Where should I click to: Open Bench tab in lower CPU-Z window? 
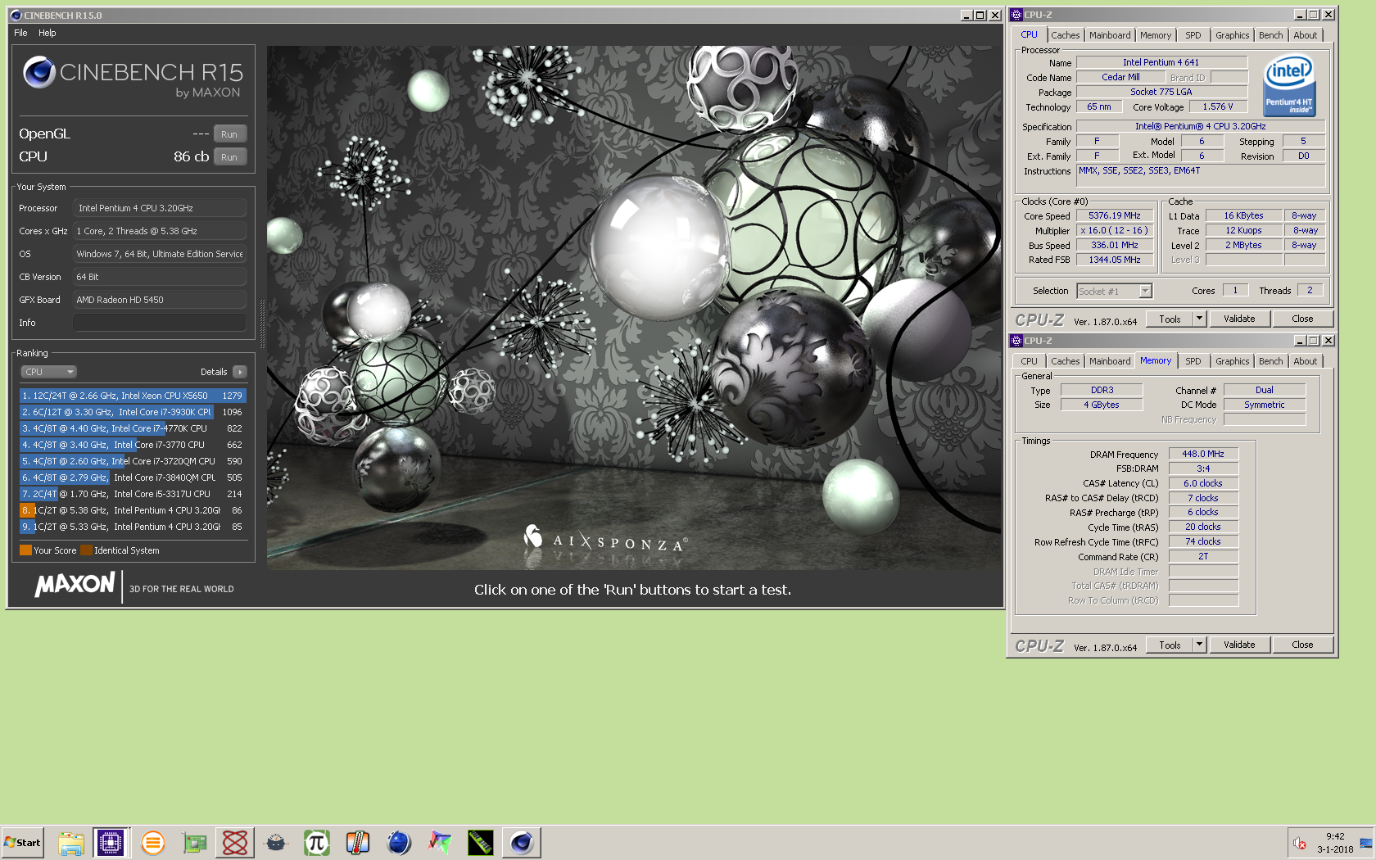(1271, 361)
